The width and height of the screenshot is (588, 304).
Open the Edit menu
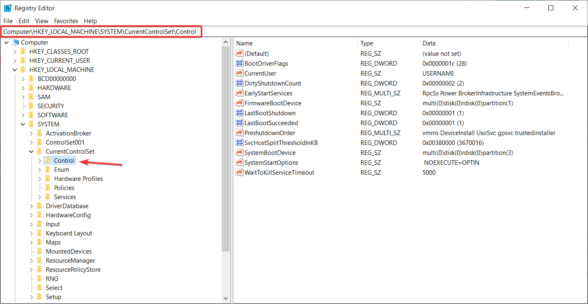[x=24, y=21]
